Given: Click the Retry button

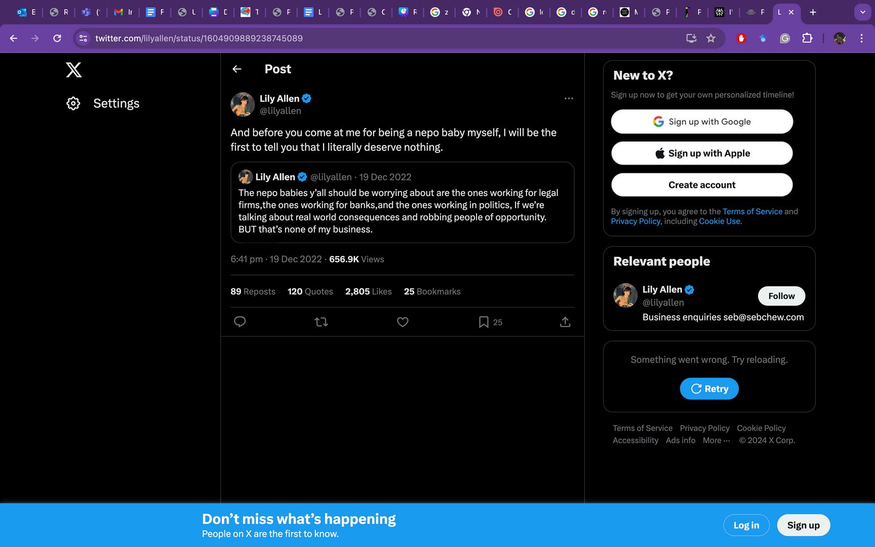Looking at the screenshot, I should 709,388.
